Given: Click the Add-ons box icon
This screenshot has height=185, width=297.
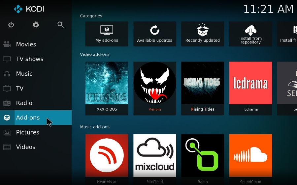Looking at the screenshot, I should (x=7, y=118).
